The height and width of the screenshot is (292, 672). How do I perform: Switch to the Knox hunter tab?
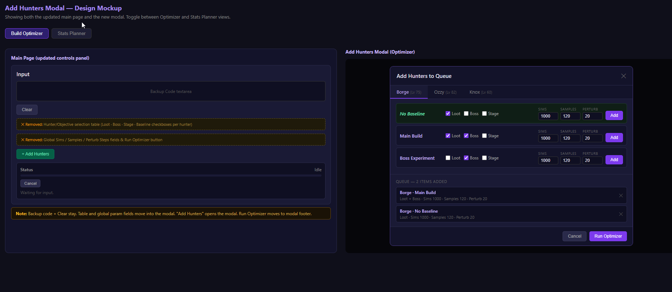pyautogui.click(x=480, y=92)
